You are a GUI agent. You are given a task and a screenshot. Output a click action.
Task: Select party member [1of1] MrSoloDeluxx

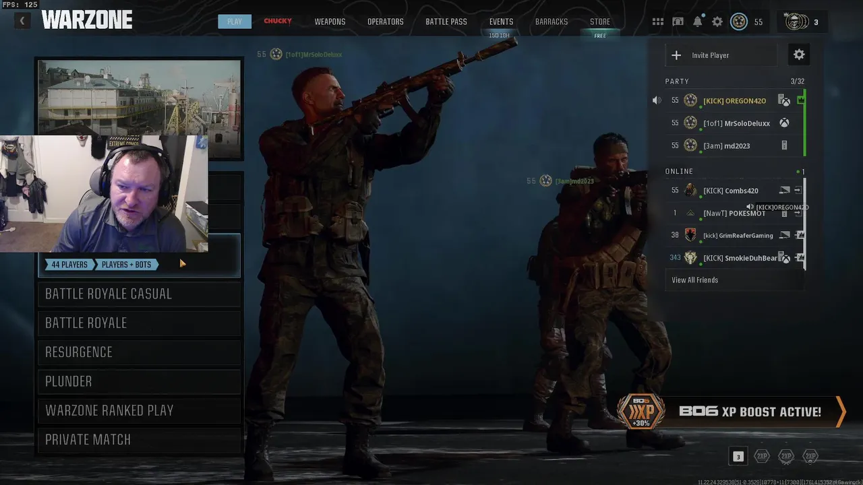[734, 123]
